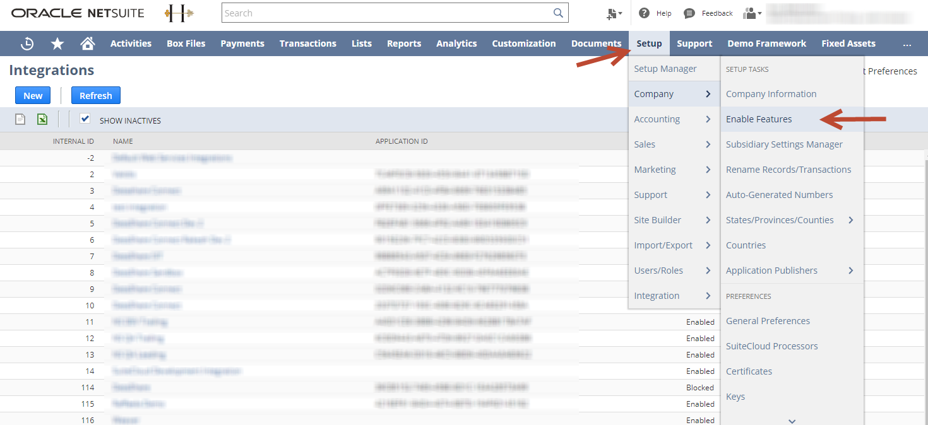Expand the Import/Export submenu
Image resolution: width=928 pixels, height=425 pixels.
click(673, 245)
